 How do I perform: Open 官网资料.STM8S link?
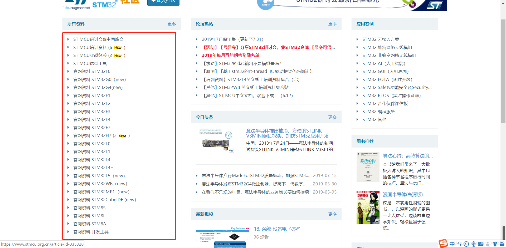[x=89, y=208]
